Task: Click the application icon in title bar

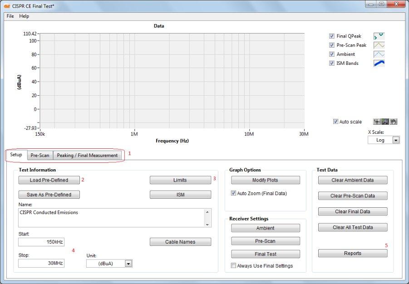Action: point(7,6)
